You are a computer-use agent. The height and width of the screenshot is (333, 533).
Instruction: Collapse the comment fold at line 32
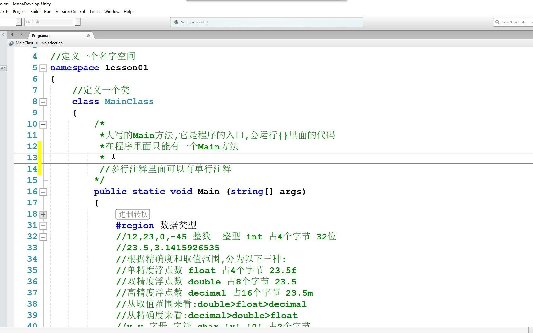click(43, 237)
